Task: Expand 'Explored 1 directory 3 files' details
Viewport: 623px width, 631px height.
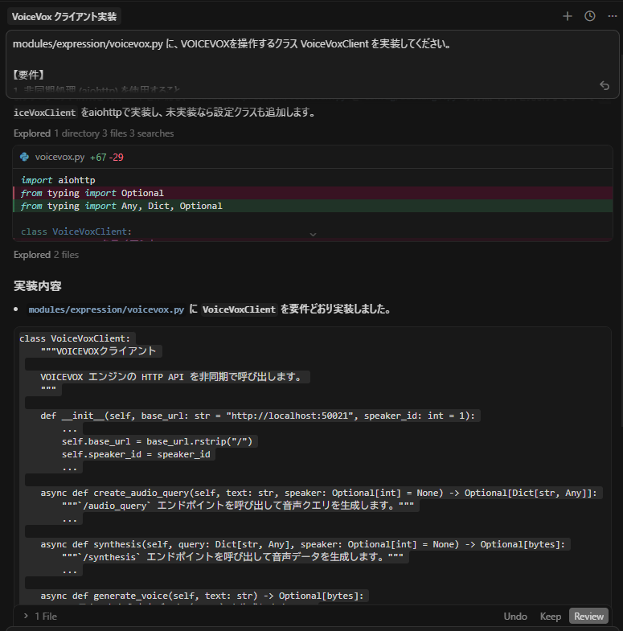Action: (x=93, y=133)
